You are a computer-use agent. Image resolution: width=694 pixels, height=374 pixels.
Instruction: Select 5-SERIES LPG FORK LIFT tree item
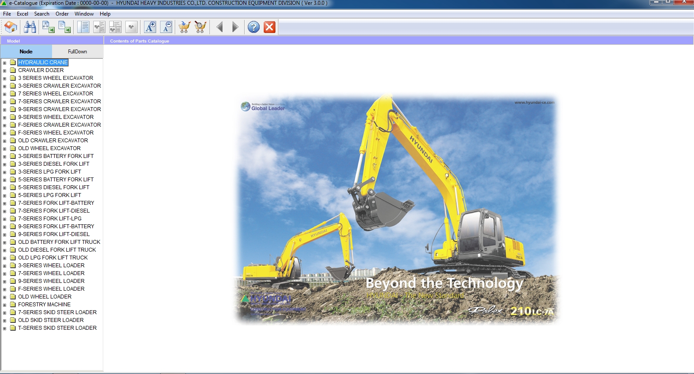coord(49,195)
